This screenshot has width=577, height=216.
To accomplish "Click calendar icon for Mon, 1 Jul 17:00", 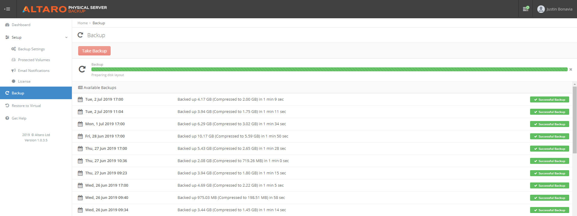I will click(x=80, y=124).
